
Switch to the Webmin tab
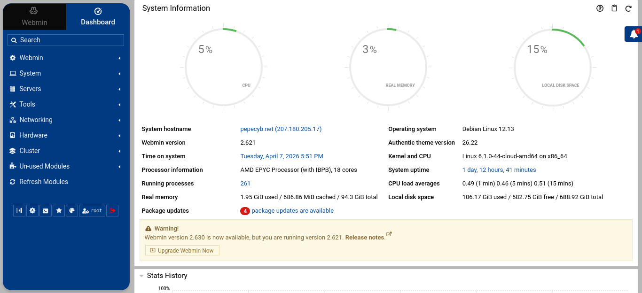click(34, 17)
